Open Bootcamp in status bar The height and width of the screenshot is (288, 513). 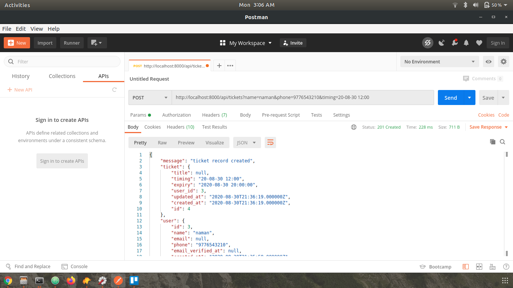436,267
